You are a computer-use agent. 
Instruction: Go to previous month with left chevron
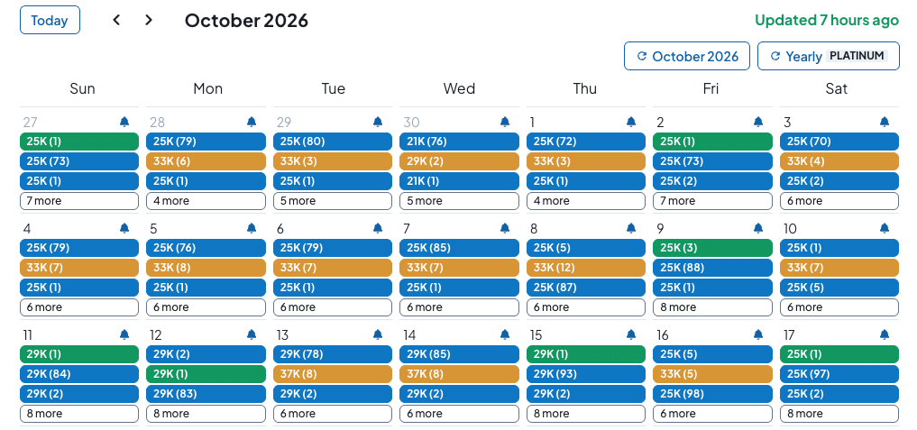(116, 20)
